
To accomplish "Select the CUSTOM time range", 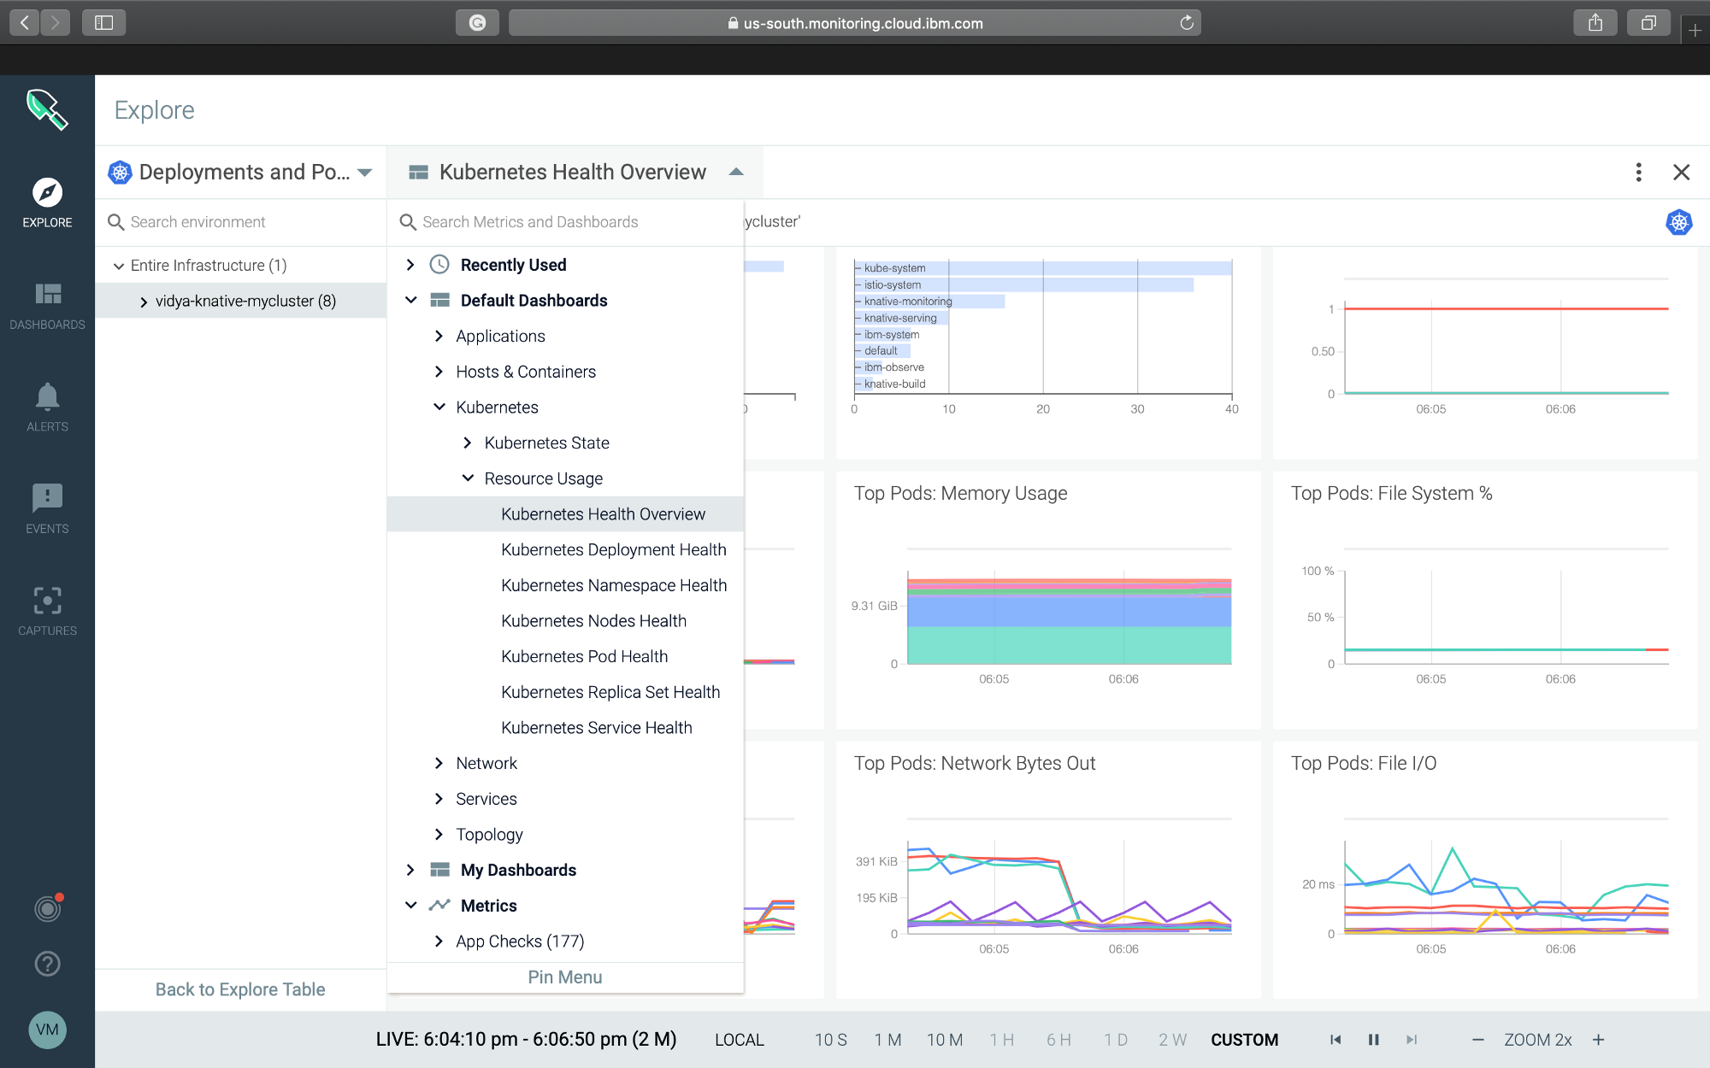I will 1244,1040.
